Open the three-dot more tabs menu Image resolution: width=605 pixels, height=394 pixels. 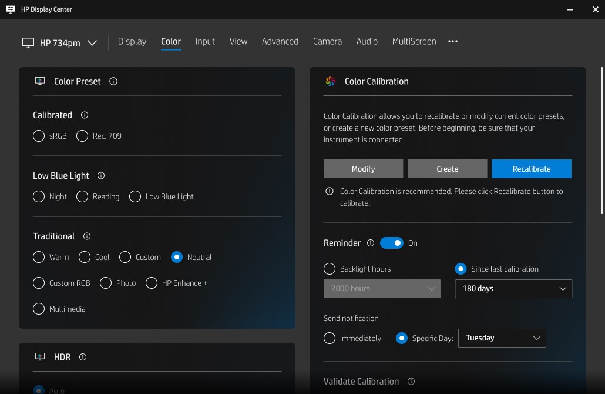(453, 42)
